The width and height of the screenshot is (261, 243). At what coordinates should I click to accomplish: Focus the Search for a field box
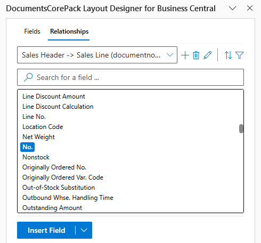click(130, 77)
